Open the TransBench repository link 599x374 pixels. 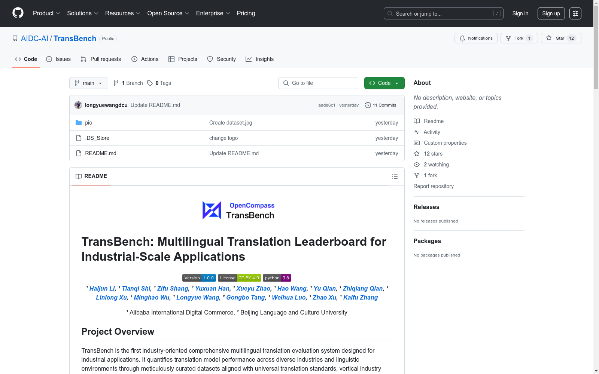pos(75,39)
